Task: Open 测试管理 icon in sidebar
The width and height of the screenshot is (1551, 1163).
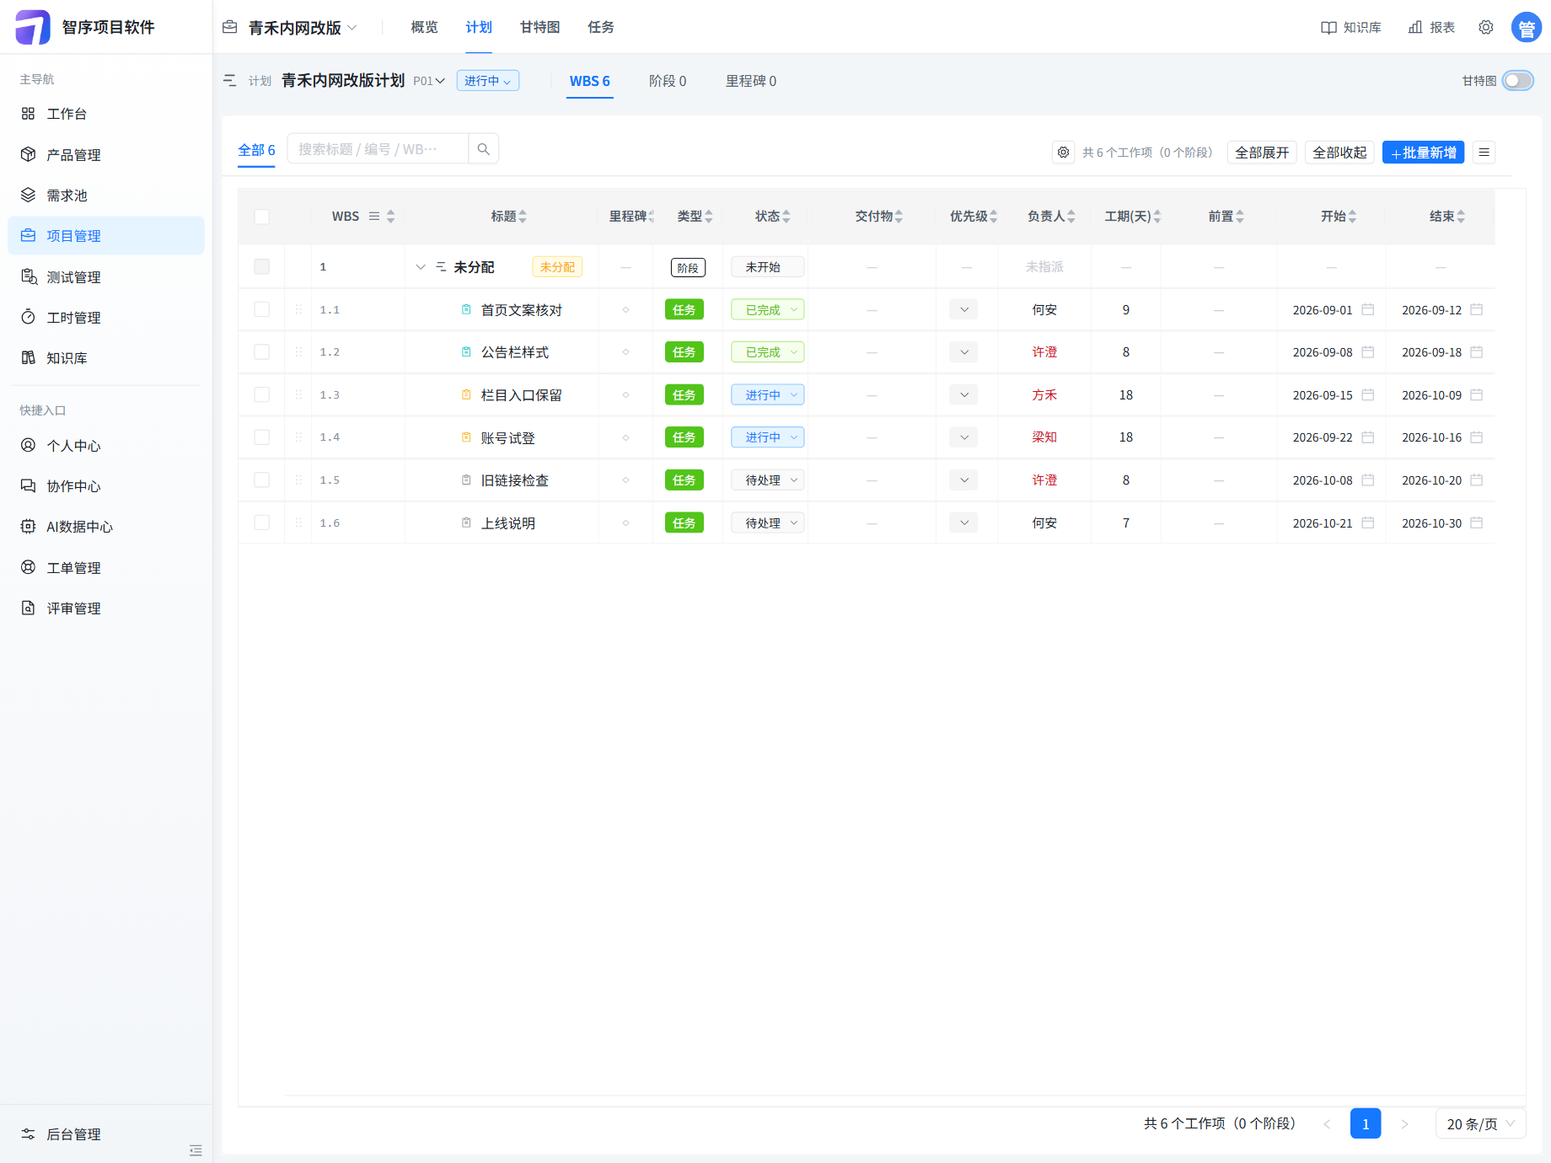Action: pyautogui.click(x=28, y=276)
